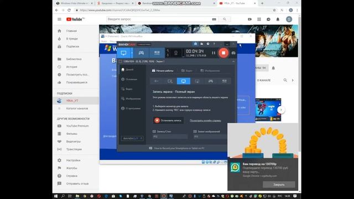Open the YouTube hamburger menu
The height and width of the screenshot is (199, 354).
59,19
